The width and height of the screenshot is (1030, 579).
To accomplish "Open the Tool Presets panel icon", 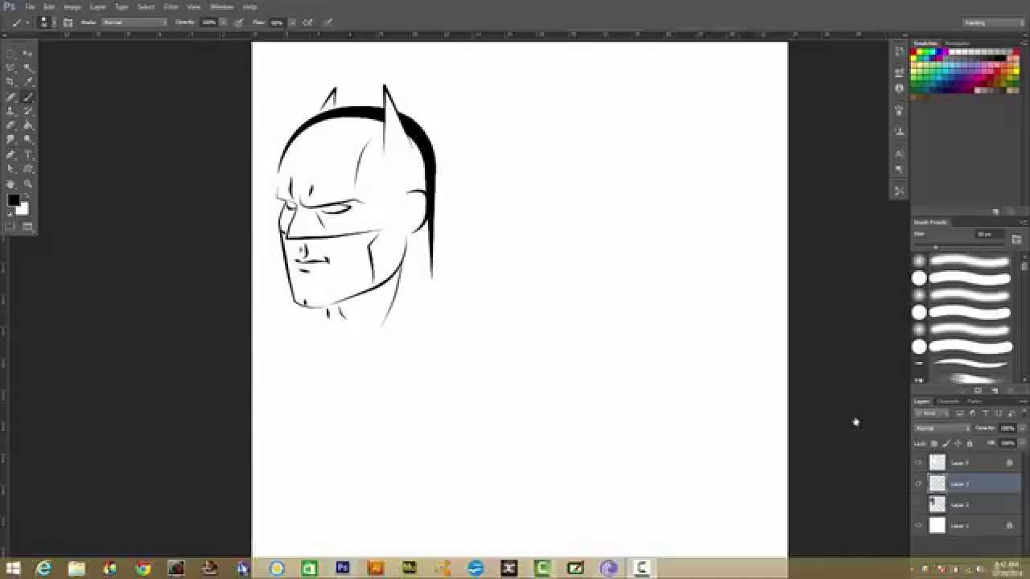I will 899,191.
